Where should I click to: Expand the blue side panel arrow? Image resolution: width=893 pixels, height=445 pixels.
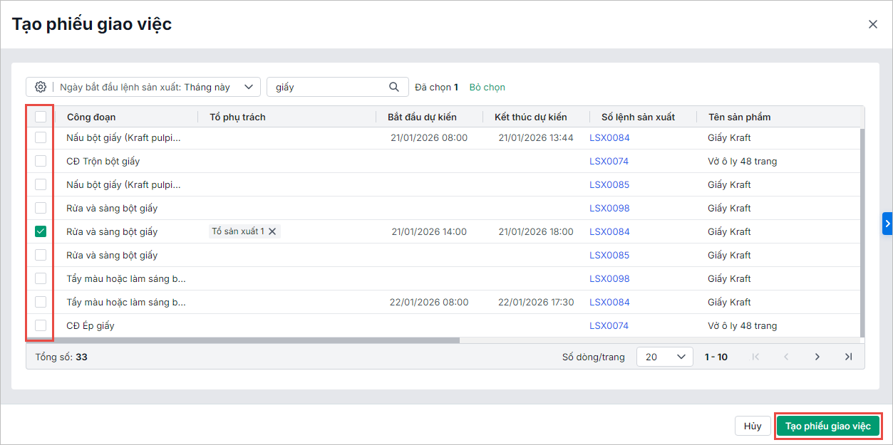[887, 223]
